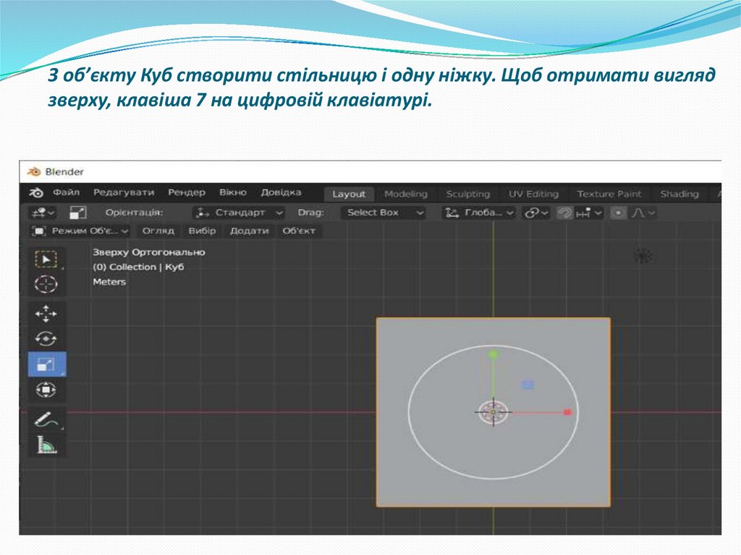Viewport: 741px width, 555px height.
Task: Open the Орієнтація Стандарт dropdown
Action: tap(239, 213)
